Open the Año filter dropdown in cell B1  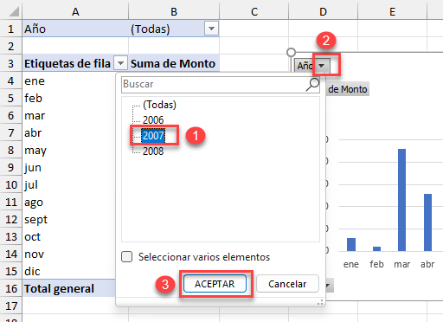pos(211,29)
